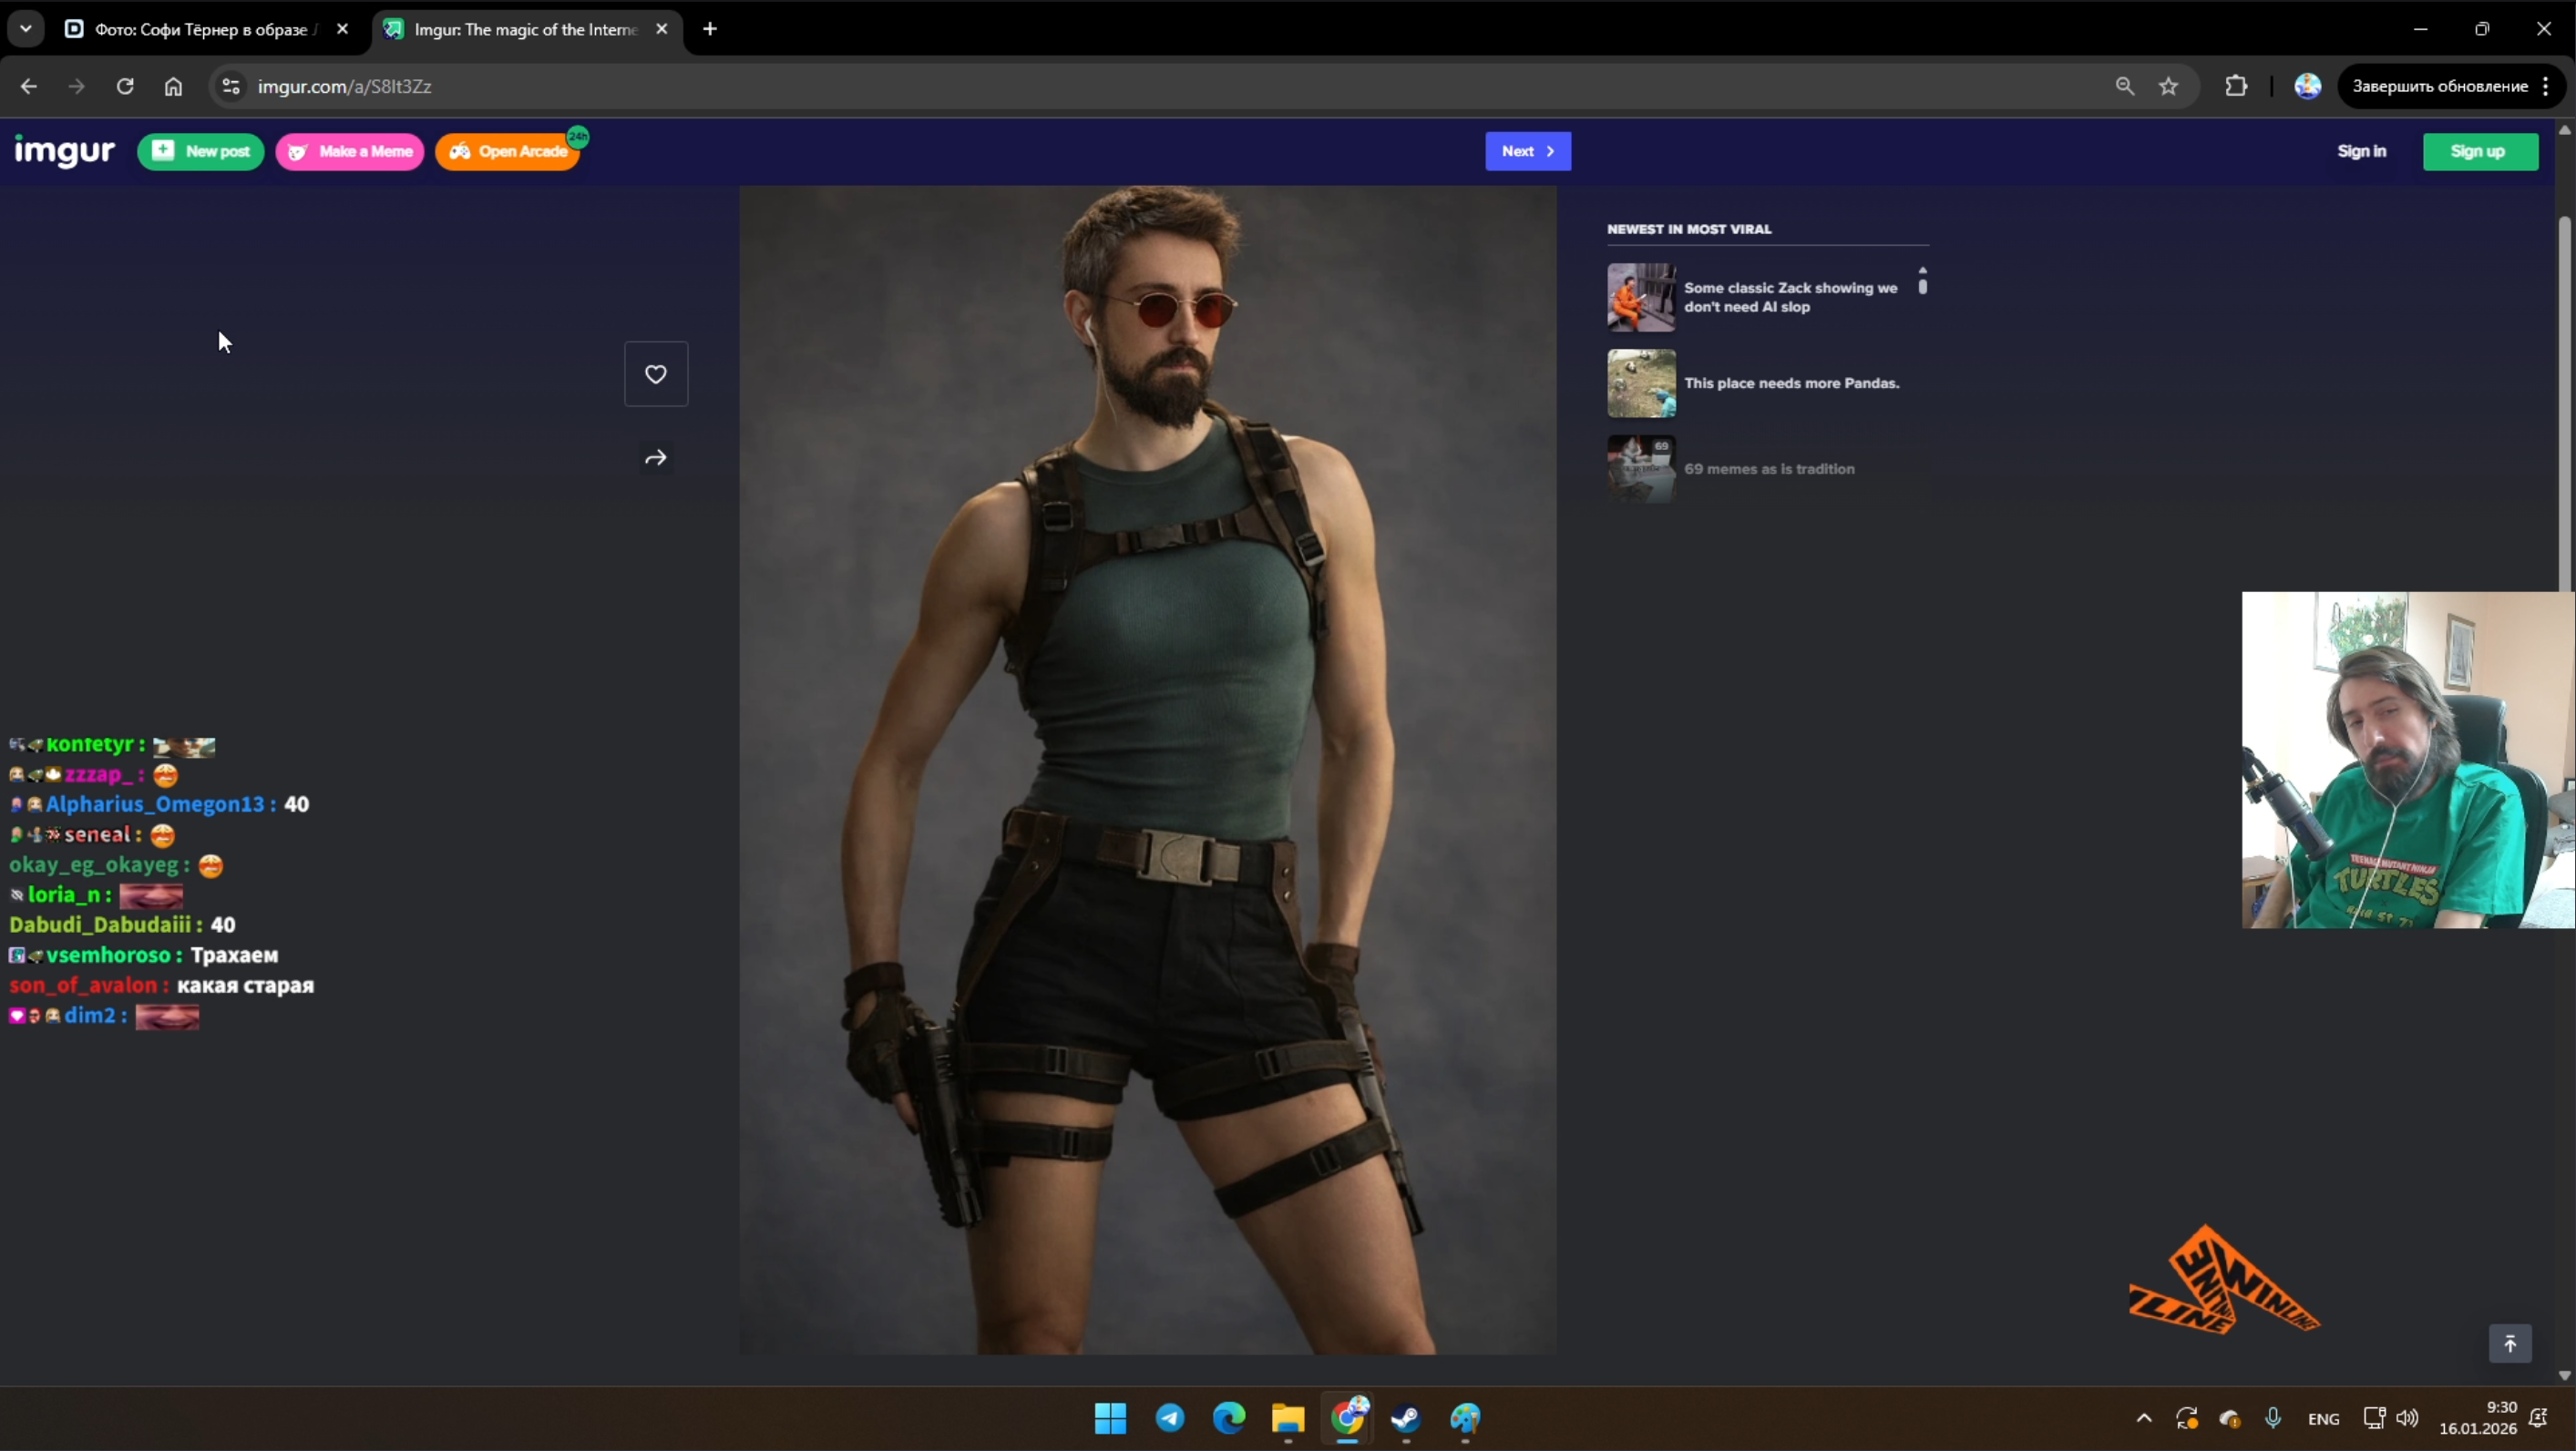The width and height of the screenshot is (2576, 1451).
Task: Open a new browser tab
Action: (710, 29)
